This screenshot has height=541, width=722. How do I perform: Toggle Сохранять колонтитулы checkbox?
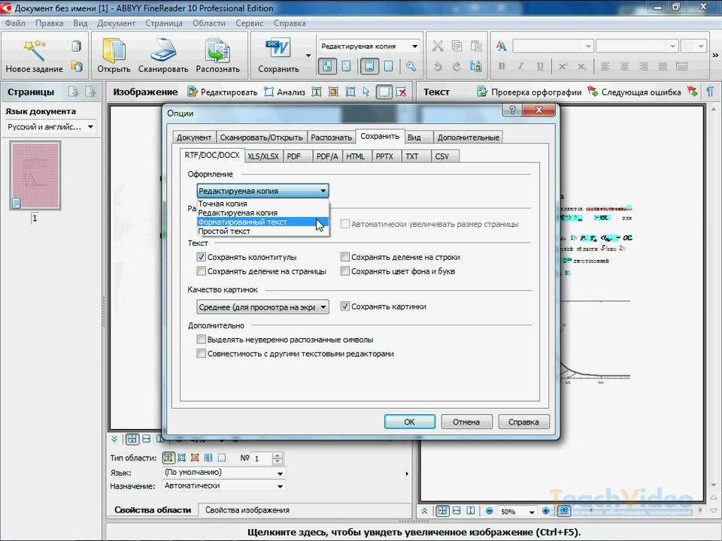coord(202,257)
